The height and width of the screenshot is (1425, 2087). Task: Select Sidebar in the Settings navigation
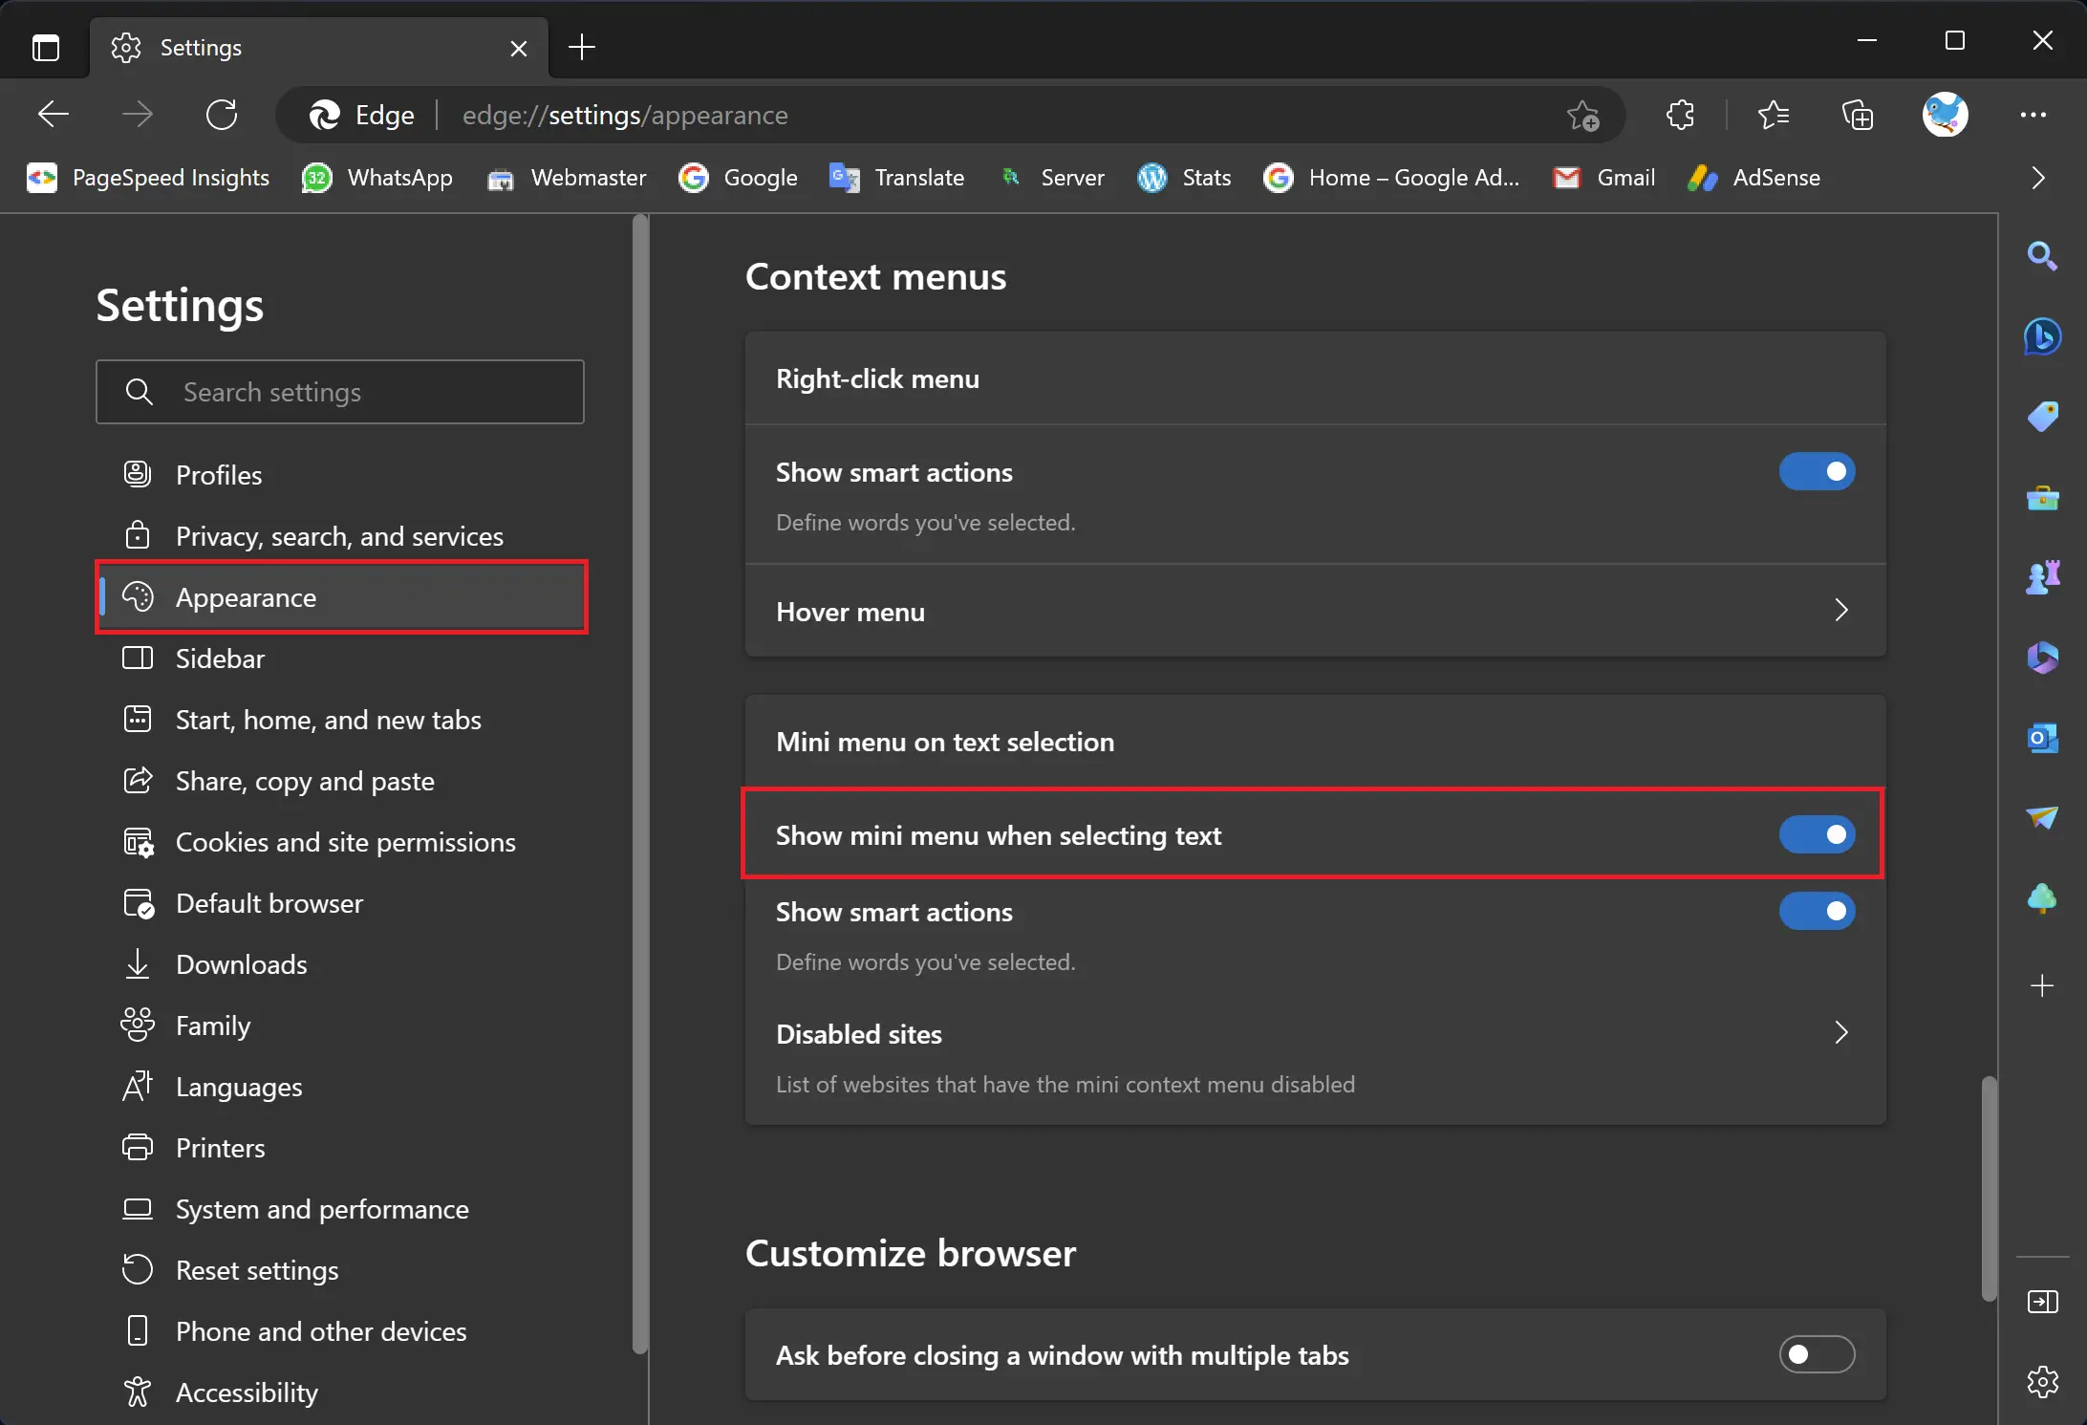coord(220,659)
